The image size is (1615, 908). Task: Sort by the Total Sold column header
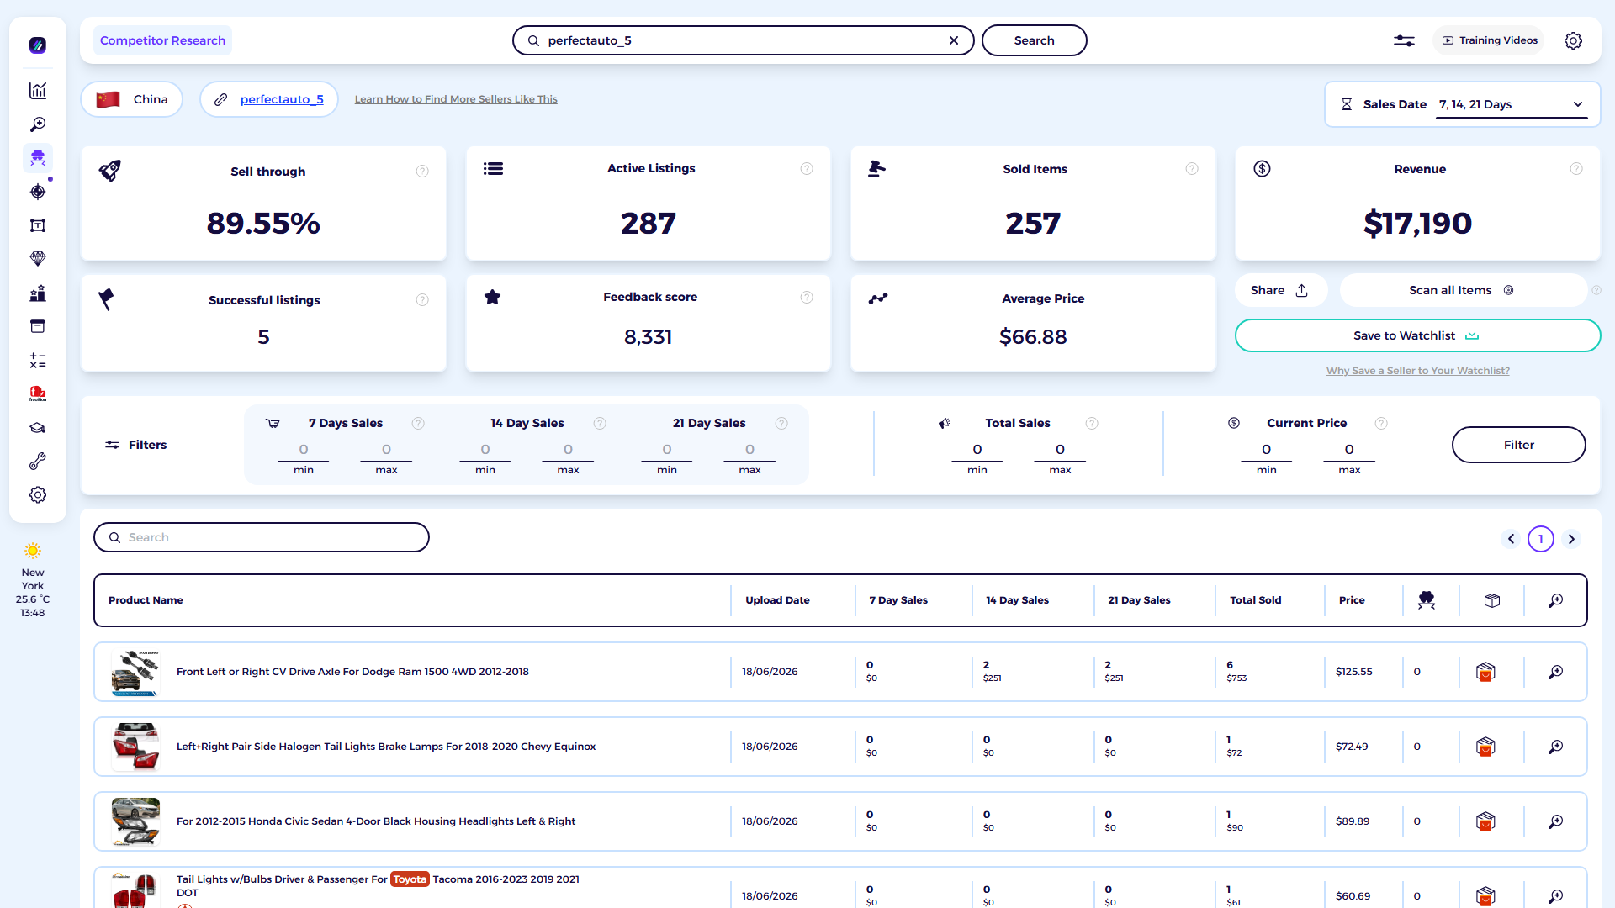click(1255, 600)
